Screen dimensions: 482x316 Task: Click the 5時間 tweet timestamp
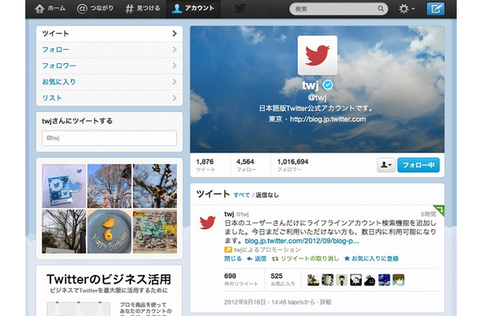pos(428,214)
